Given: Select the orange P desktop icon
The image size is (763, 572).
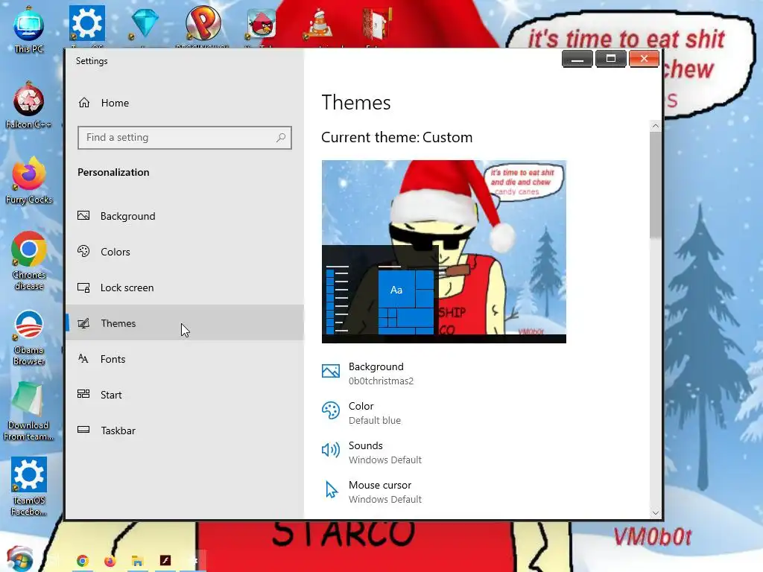Looking at the screenshot, I should pos(203,23).
